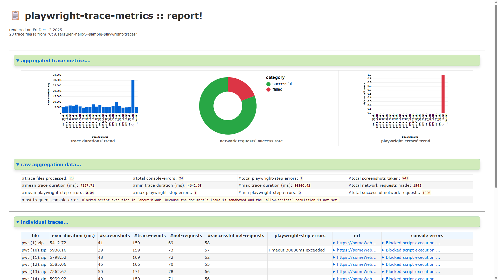Click the red 'failed' legend dot
This screenshot has height=280, width=498.
click(268, 89)
